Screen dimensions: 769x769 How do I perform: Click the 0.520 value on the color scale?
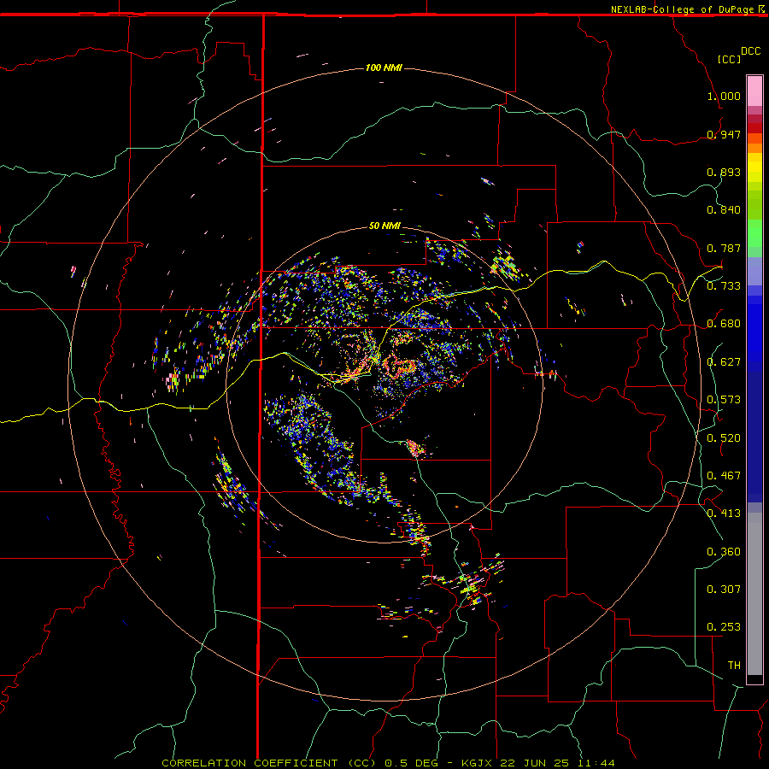[x=724, y=438]
